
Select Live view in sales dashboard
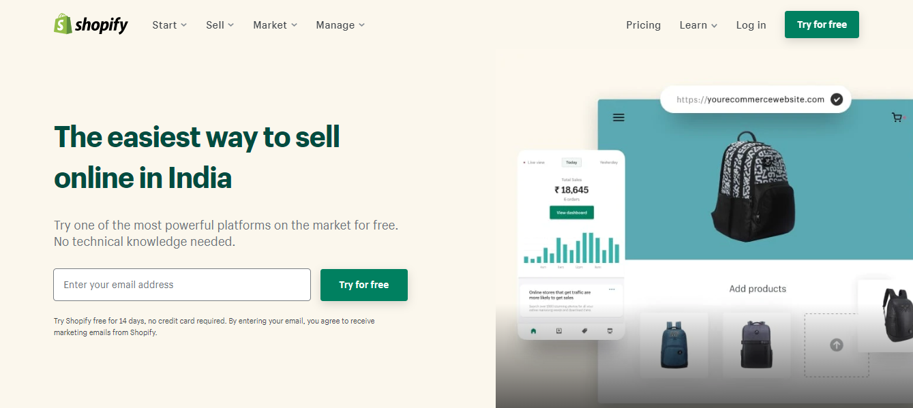[535, 163]
